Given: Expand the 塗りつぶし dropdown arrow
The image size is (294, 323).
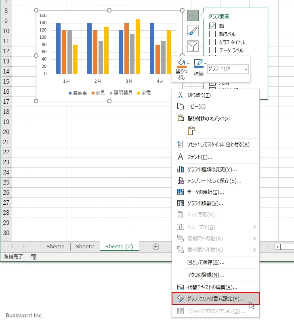Looking at the screenshot, I should coord(188,63).
